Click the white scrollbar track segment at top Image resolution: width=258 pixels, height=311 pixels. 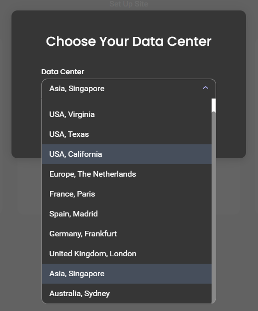[x=214, y=105]
